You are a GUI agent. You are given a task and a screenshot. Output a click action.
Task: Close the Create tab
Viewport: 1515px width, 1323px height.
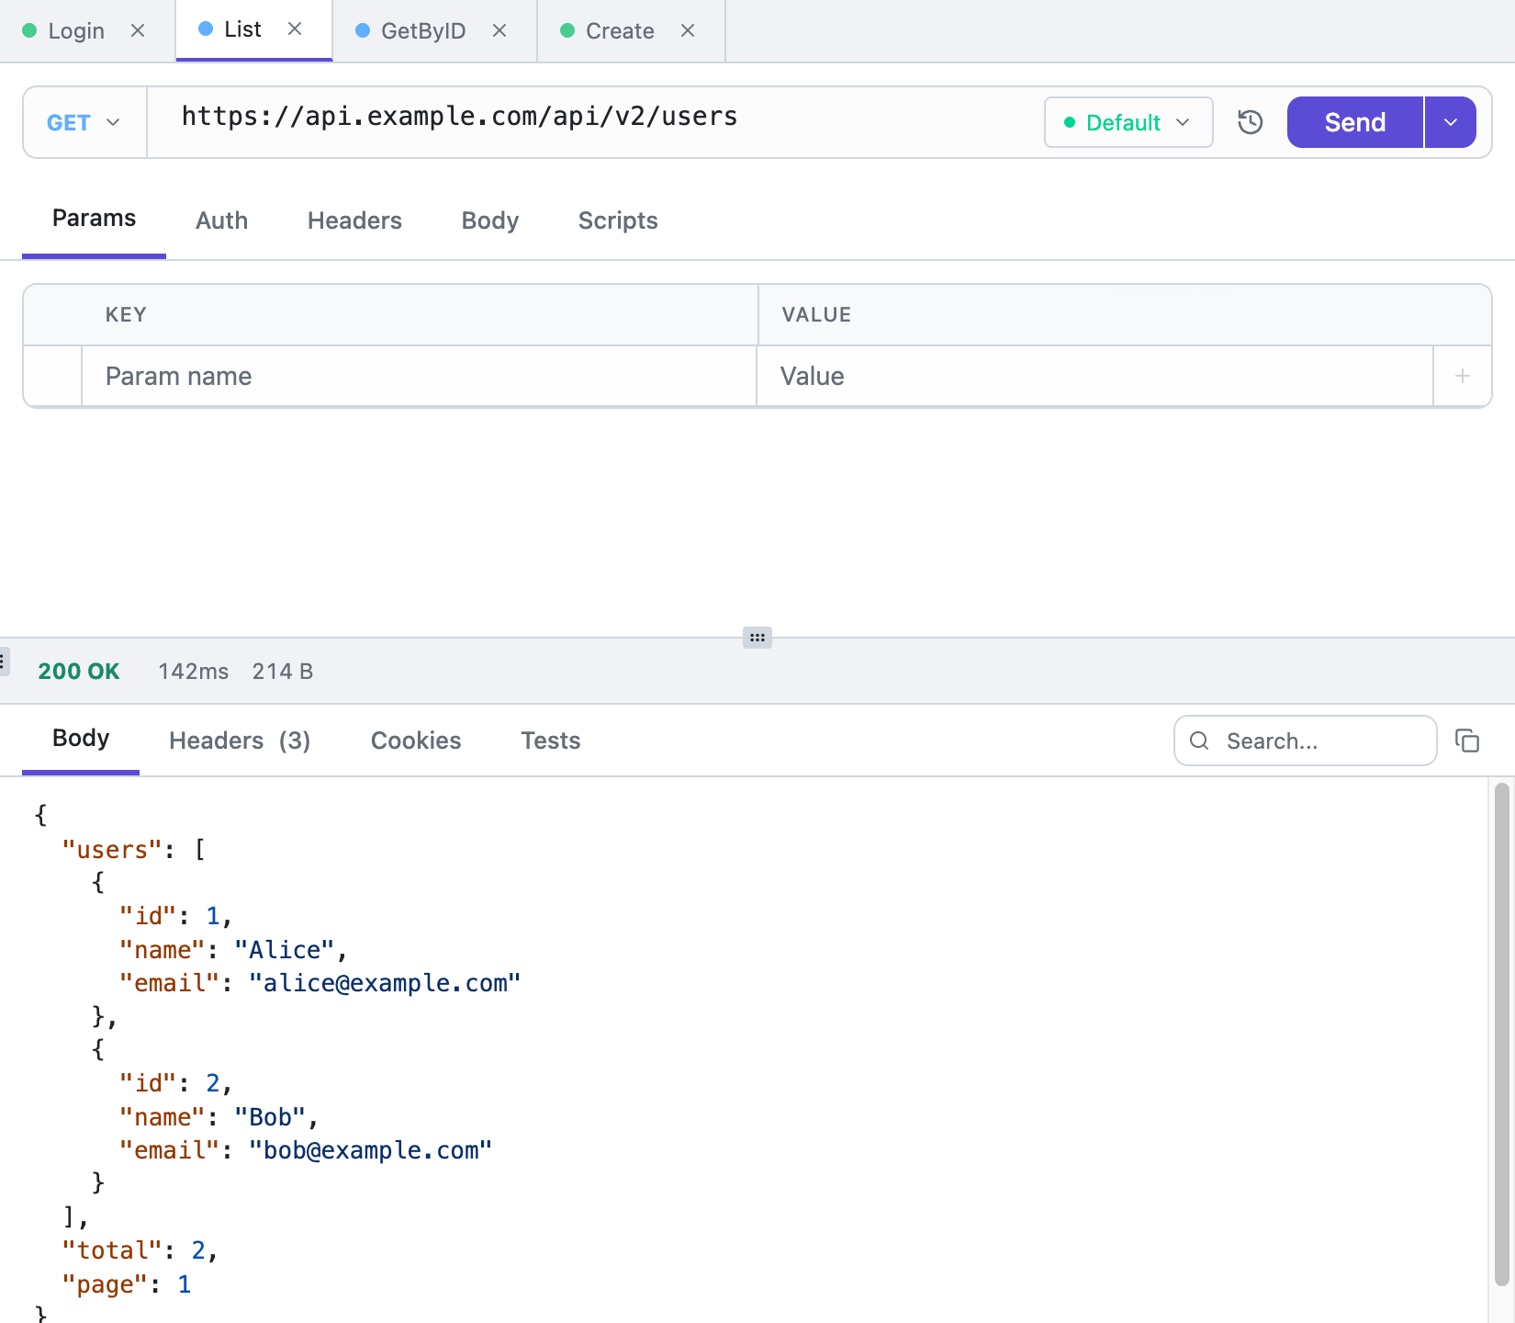tap(688, 30)
